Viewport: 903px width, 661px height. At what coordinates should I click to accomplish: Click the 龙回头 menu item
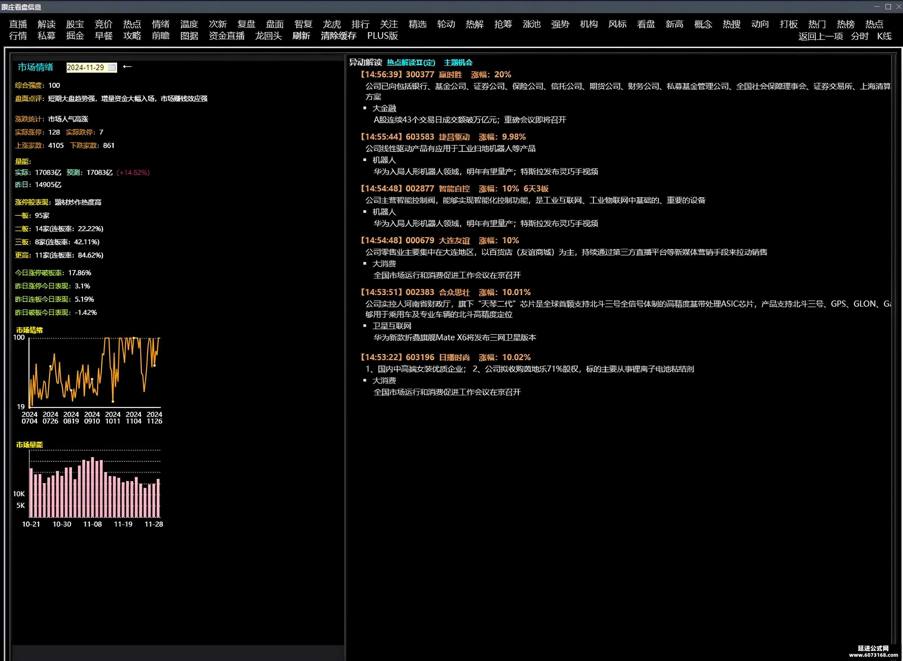268,36
